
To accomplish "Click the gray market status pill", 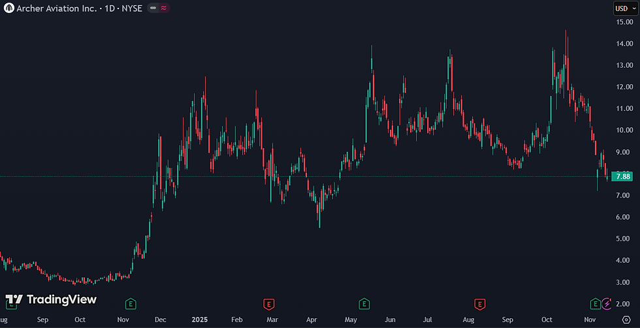I will pos(153,8).
